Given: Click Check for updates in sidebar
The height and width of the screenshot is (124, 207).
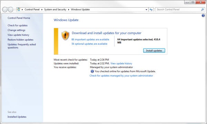Looking at the screenshot, I should click(18, 25).
